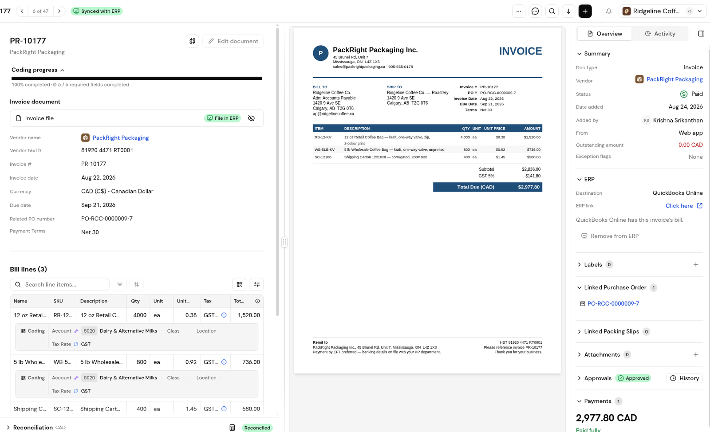The width and height of the screenshot is (710, 432).
Task: Open the comments chat icon
Action: (x=535, y=11)
